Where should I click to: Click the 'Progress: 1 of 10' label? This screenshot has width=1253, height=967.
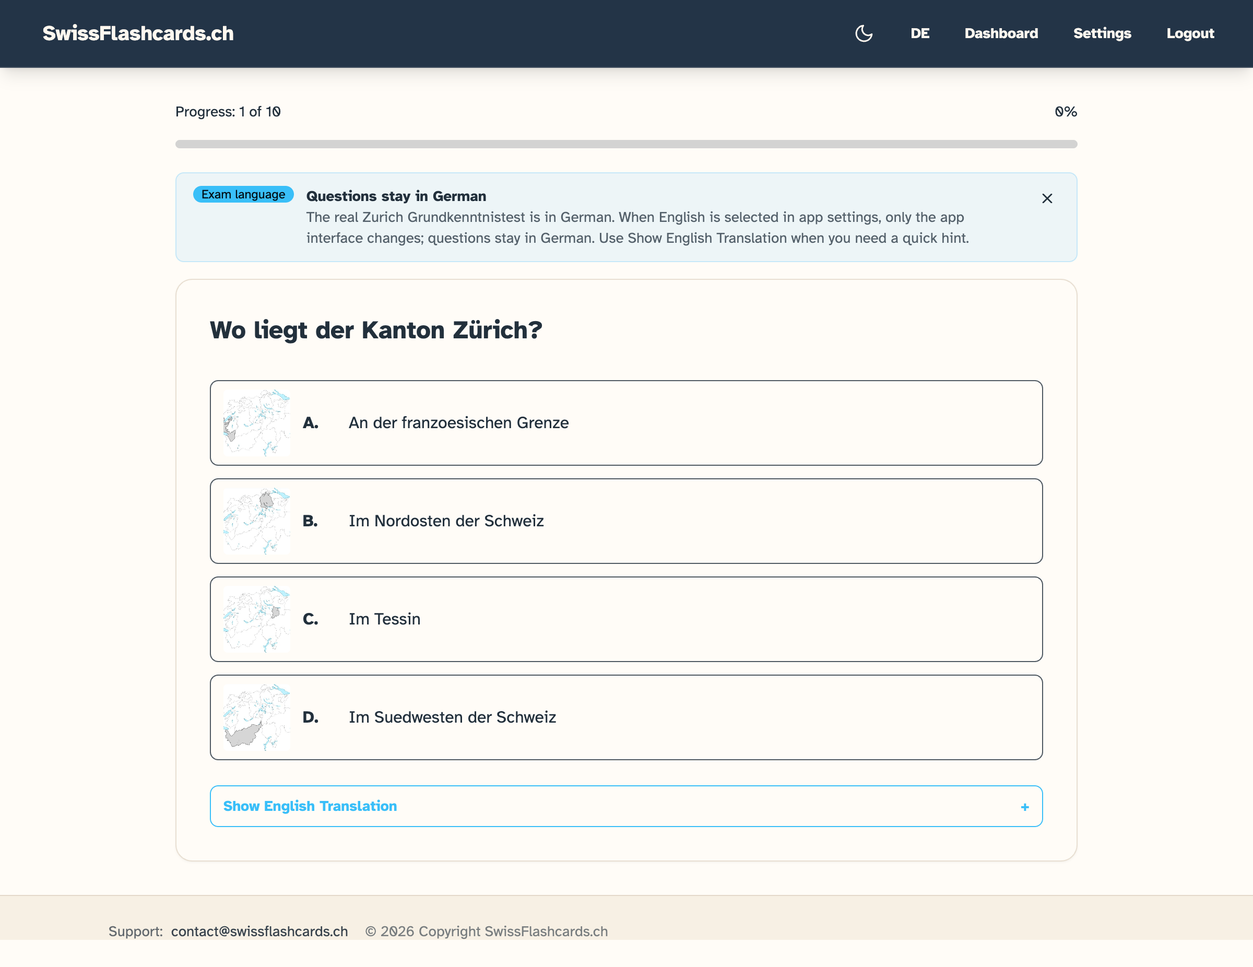(228, 112)
